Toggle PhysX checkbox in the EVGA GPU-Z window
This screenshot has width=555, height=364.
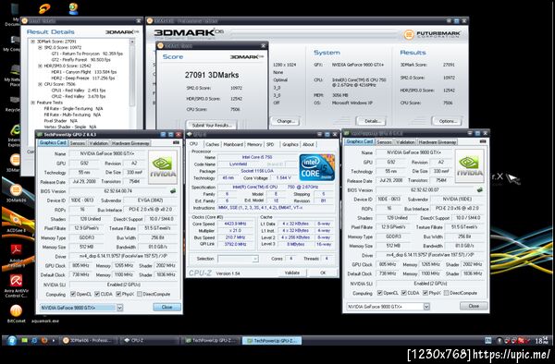coord(118,294)
